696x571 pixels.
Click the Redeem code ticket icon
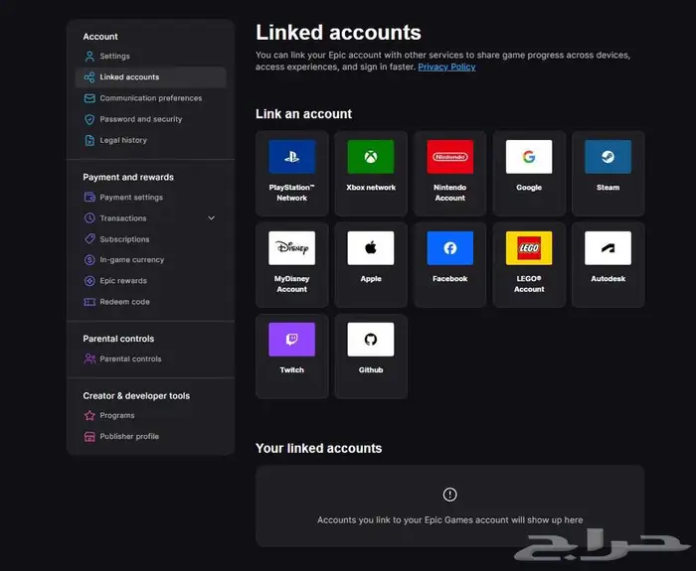89,302
